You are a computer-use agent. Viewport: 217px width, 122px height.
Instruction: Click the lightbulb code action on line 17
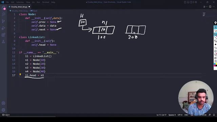(20, 75)
